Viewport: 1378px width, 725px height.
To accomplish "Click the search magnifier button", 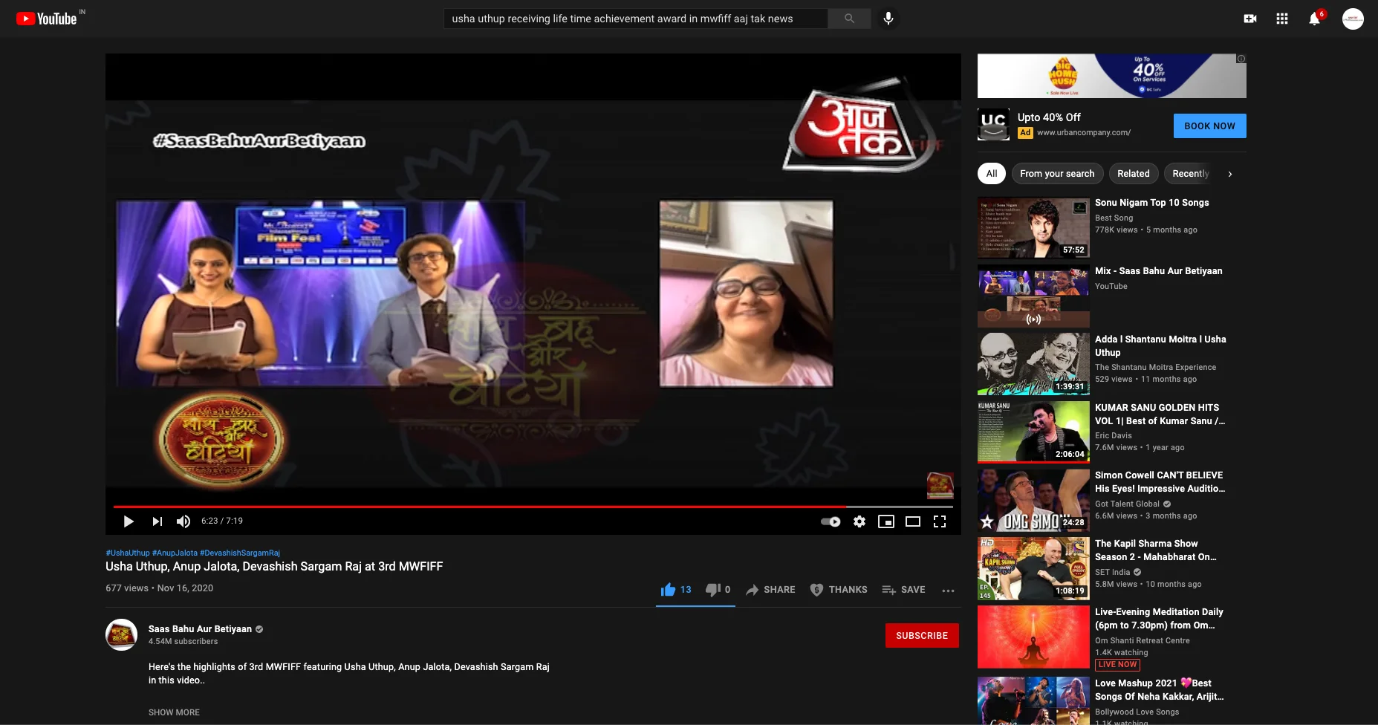I will (849, 19).
